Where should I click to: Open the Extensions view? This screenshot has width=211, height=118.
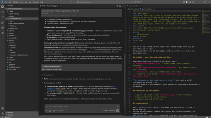(x=3, y=28)
